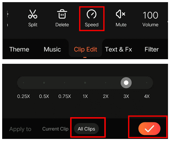Set speed slider to 4X
Viewport: 172px width, 142px height.
[x=147, y=83]
